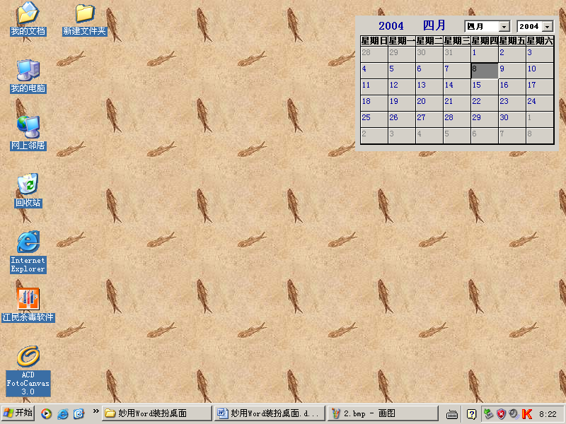566x424 pixels.
Task: Select April 20 in the calendar
Action: click(429, 103)
